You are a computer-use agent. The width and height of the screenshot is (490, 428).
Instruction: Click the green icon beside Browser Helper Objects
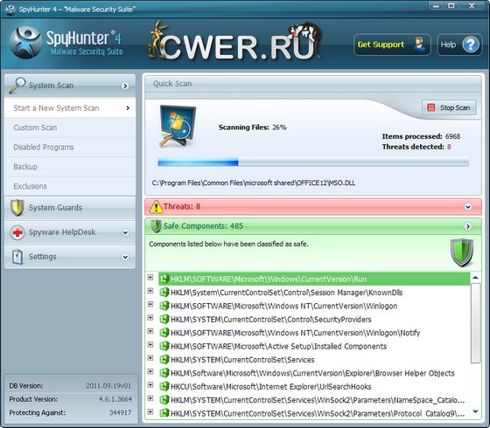click(164, 373)
